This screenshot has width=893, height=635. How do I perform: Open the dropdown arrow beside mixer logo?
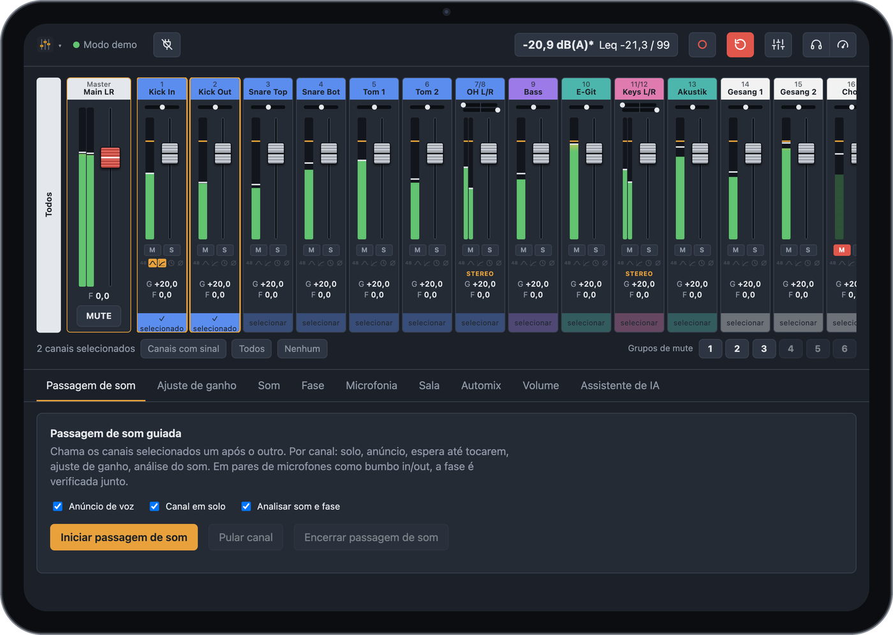[60, 45]
